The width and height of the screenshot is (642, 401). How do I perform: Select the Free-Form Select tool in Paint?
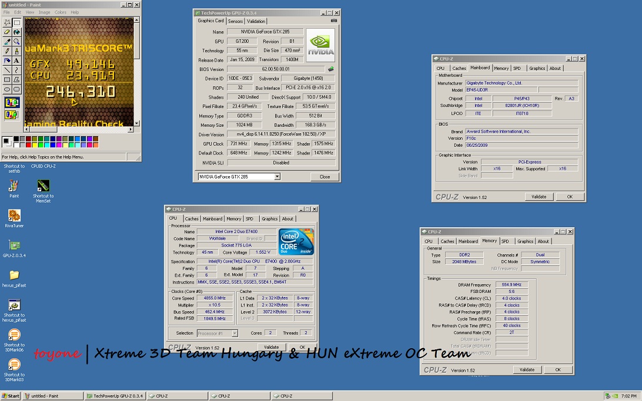(x=8, y=22)
